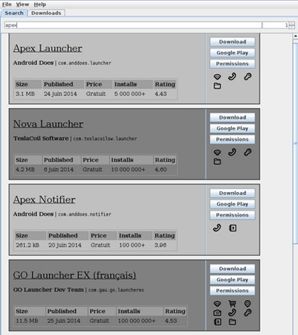Open the GO Launcher EX (français) title link
This screenshot has height=335, width=298.
[74, 275]
